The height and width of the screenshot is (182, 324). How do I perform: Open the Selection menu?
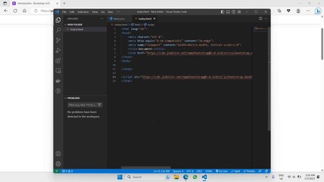point(83,12)
